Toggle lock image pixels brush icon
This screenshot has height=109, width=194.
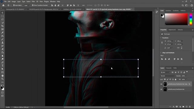[168, 79]
